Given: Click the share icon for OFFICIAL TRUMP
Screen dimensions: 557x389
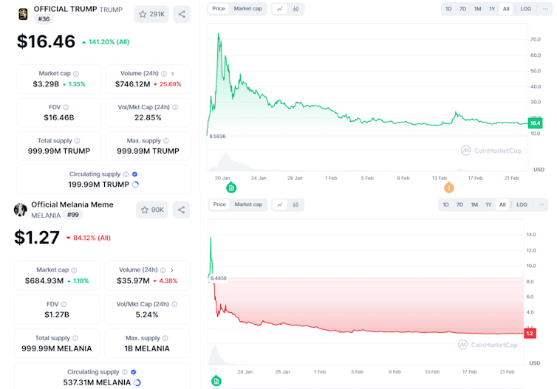Looking at the screenshot, I should coord(182,14).
